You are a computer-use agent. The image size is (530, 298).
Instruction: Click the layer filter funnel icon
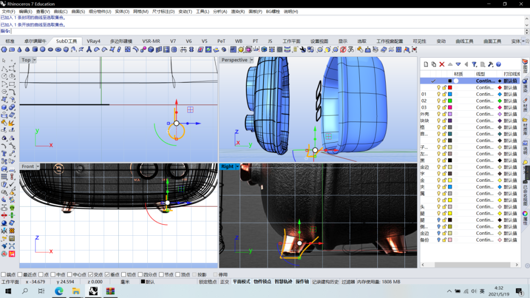click(x=475, y=64)
